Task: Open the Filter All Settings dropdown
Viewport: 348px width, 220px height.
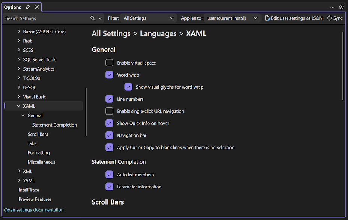Action: pyautogui.click(x=148, y=18)
